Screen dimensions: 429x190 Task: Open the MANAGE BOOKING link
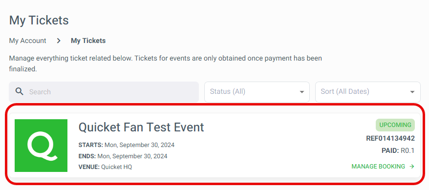tap(383, 167)
